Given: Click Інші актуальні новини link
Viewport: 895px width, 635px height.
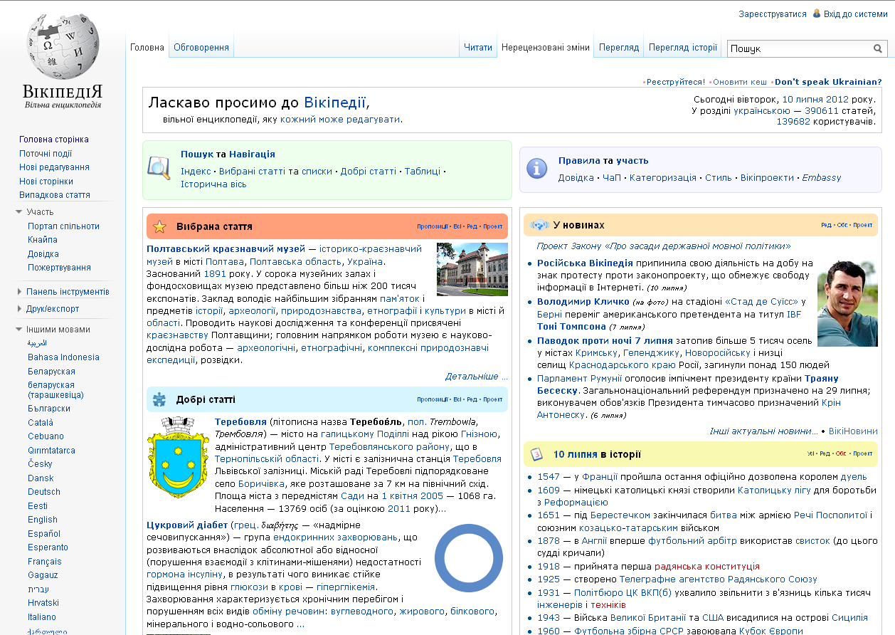Looking at the screenshot, I should coord(763,431).
